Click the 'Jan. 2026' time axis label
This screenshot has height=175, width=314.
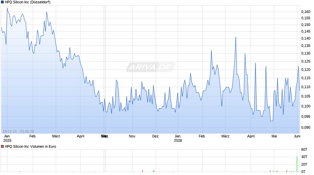click(178, 138)
